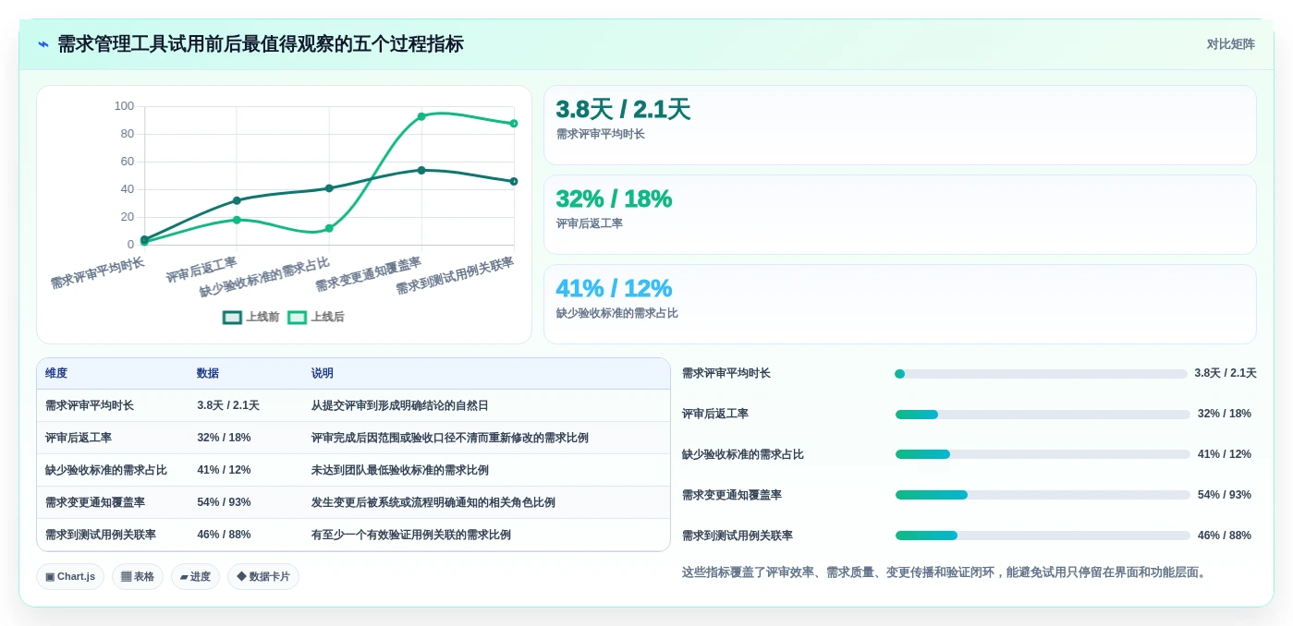Screen dimensions: 1293x626
Task: Click the 评审后返工率 progress bar
Action: [1043, 415]
